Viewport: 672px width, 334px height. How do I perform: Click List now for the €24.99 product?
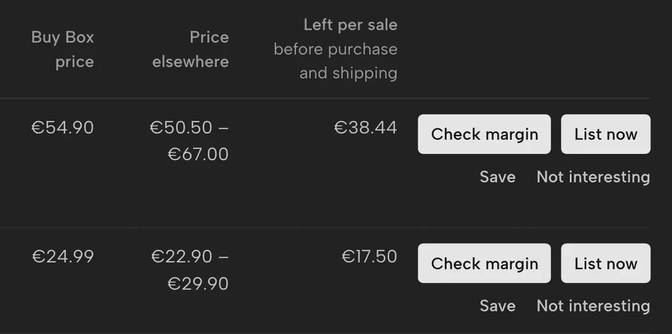click(606, 263)
